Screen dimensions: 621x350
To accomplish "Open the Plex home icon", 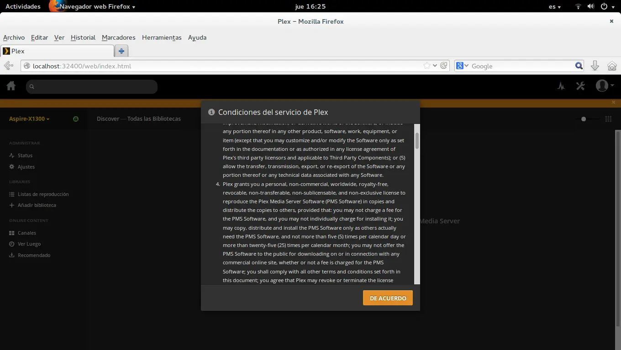I will pyautogui.click(x=11, y=86).
